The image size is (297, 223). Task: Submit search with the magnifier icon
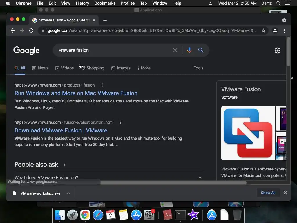point(201,50)
